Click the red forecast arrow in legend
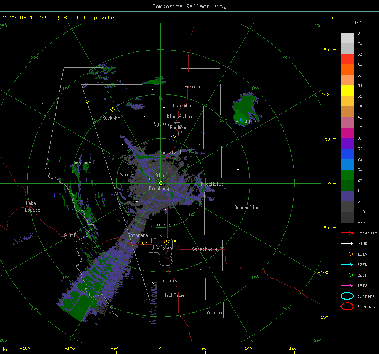 coord(347,233)
